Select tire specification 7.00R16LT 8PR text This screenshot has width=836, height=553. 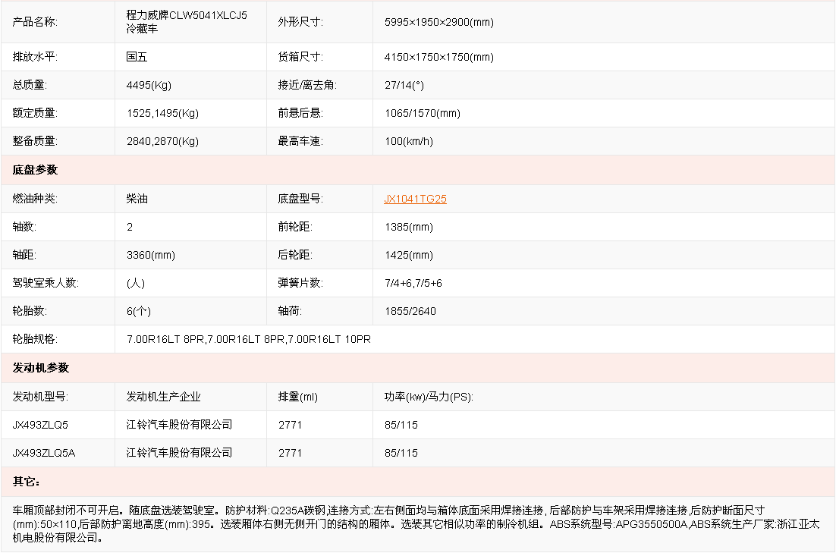point(249,339)
